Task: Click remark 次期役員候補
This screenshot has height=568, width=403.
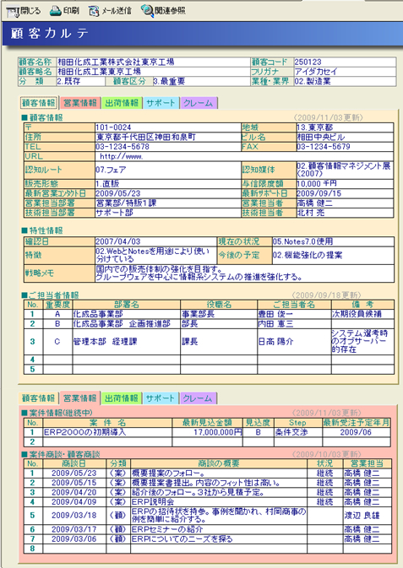Action: point(357,314)
